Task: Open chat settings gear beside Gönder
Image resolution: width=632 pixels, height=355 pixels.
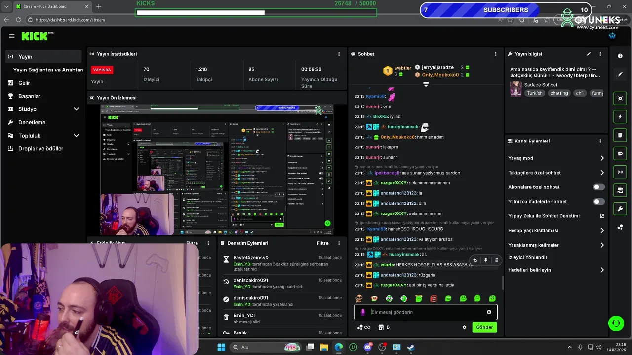Action: 464,327
